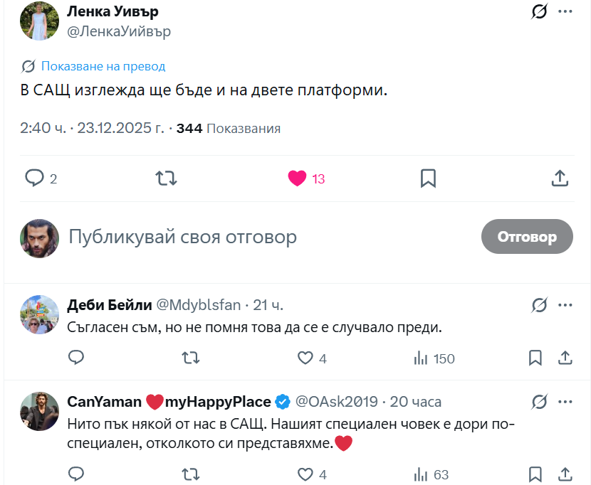Like Деби Бейли's reply
The width and height of the screenshot is (591, 485).
305,358
